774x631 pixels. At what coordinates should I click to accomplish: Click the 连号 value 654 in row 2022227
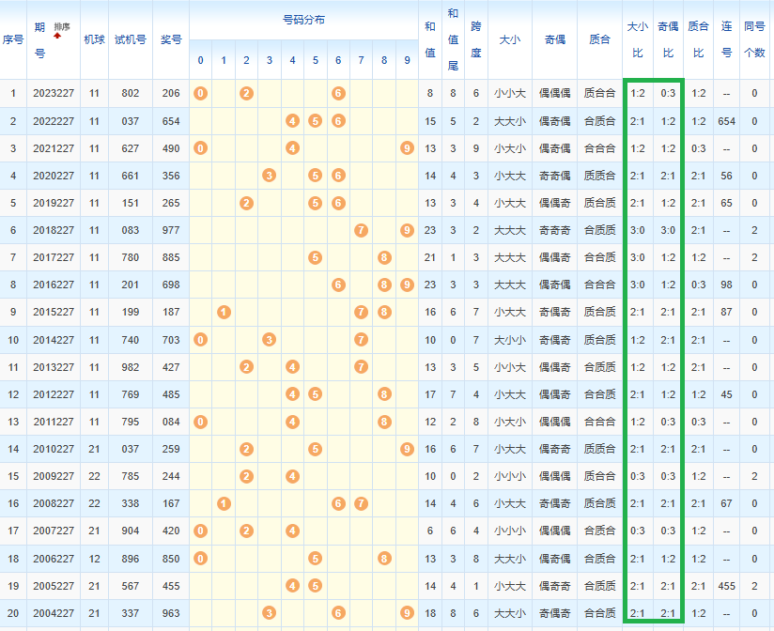coord(726,121)
